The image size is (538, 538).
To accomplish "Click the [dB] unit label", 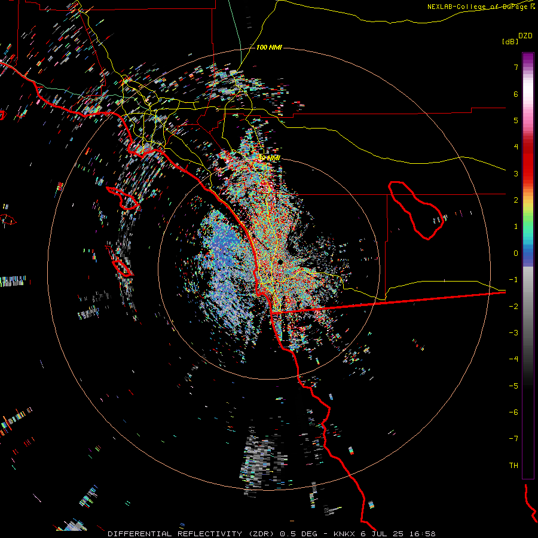I will point(510,41).
